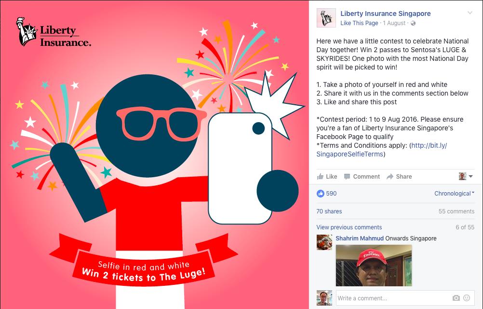
Task: Open the comment-as profile selector dropdown
Action: 466,176
